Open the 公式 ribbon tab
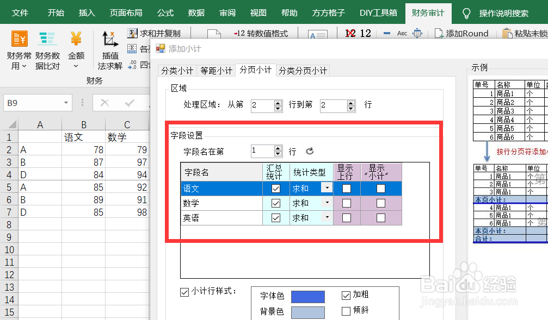Viewport: 548px width, 320px height. pyautogui.click(x=165, y=13)
